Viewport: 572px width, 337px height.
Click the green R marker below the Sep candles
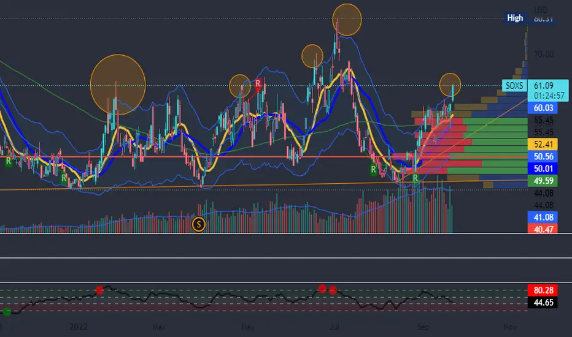pyautogui.click(x=415, y=178)
